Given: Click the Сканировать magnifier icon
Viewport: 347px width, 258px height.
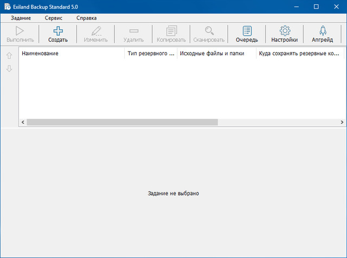Looking at the screenshot, I should (209, 31).
